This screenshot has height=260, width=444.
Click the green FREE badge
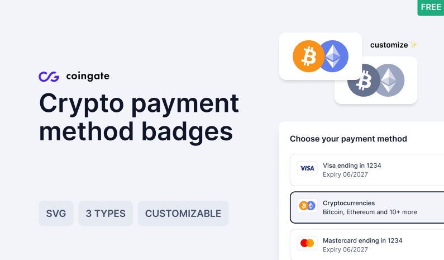(x=431, y=7)
